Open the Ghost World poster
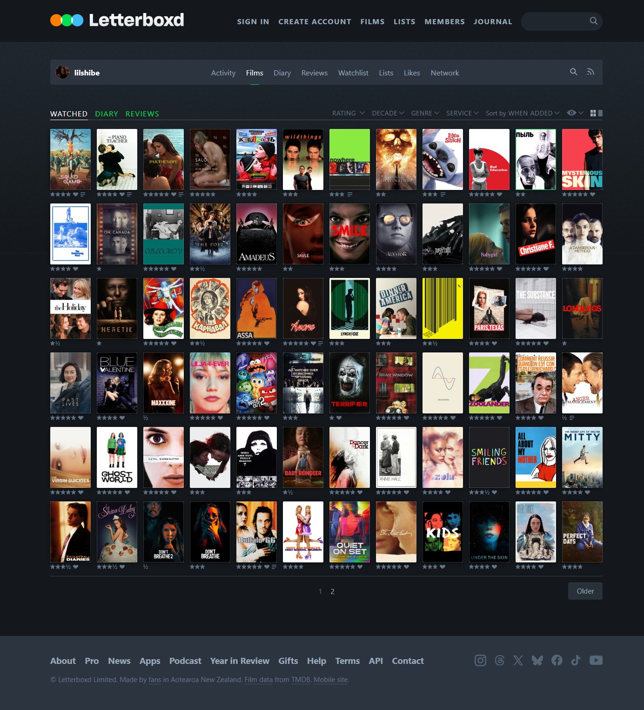The width and height of the screenshot is (644, 710). (117, 457)
